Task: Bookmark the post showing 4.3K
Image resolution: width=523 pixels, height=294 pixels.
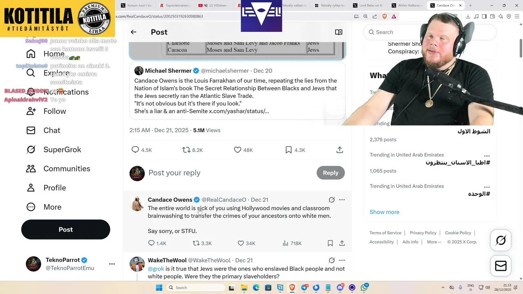Action: point(295,150)
